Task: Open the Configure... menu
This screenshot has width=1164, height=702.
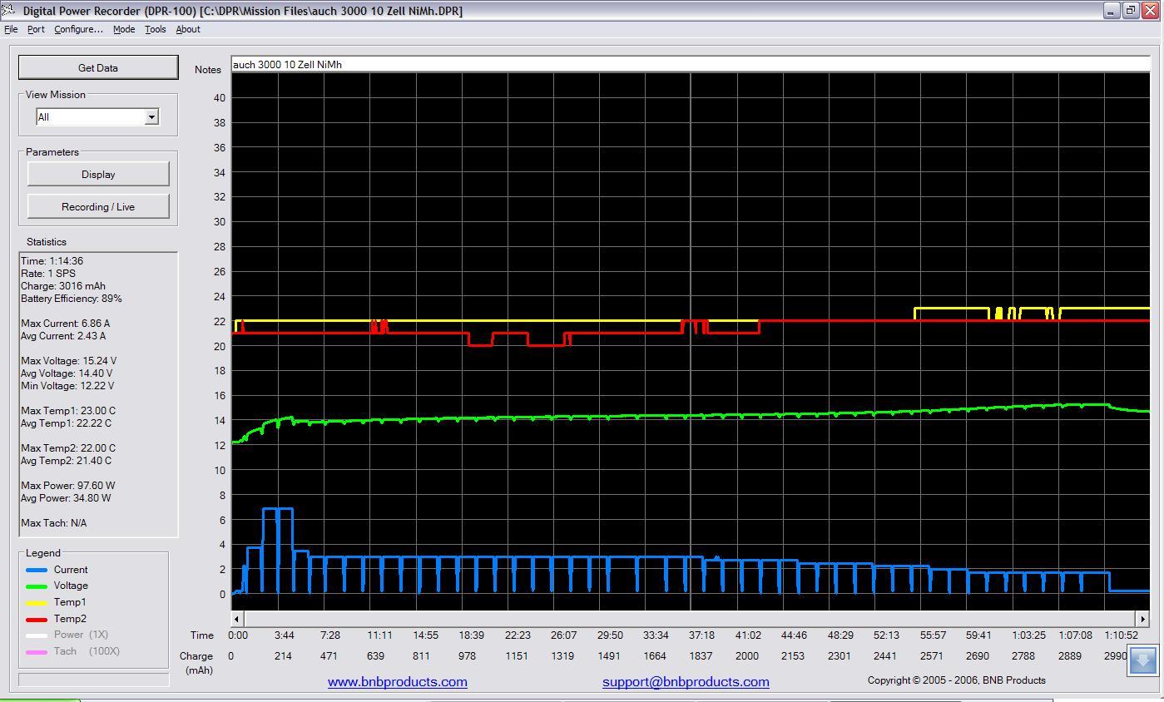Action: (78, 29)
